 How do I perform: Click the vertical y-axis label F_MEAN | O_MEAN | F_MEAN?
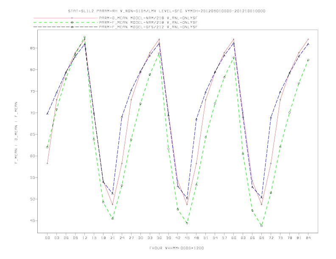(x=16, y=133)
